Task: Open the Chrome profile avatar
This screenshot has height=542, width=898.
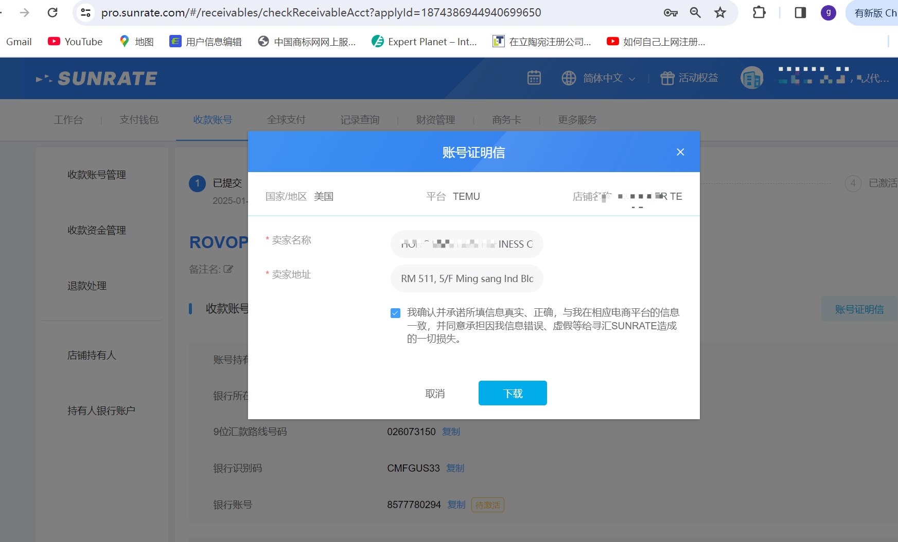Action: (828, 12)
